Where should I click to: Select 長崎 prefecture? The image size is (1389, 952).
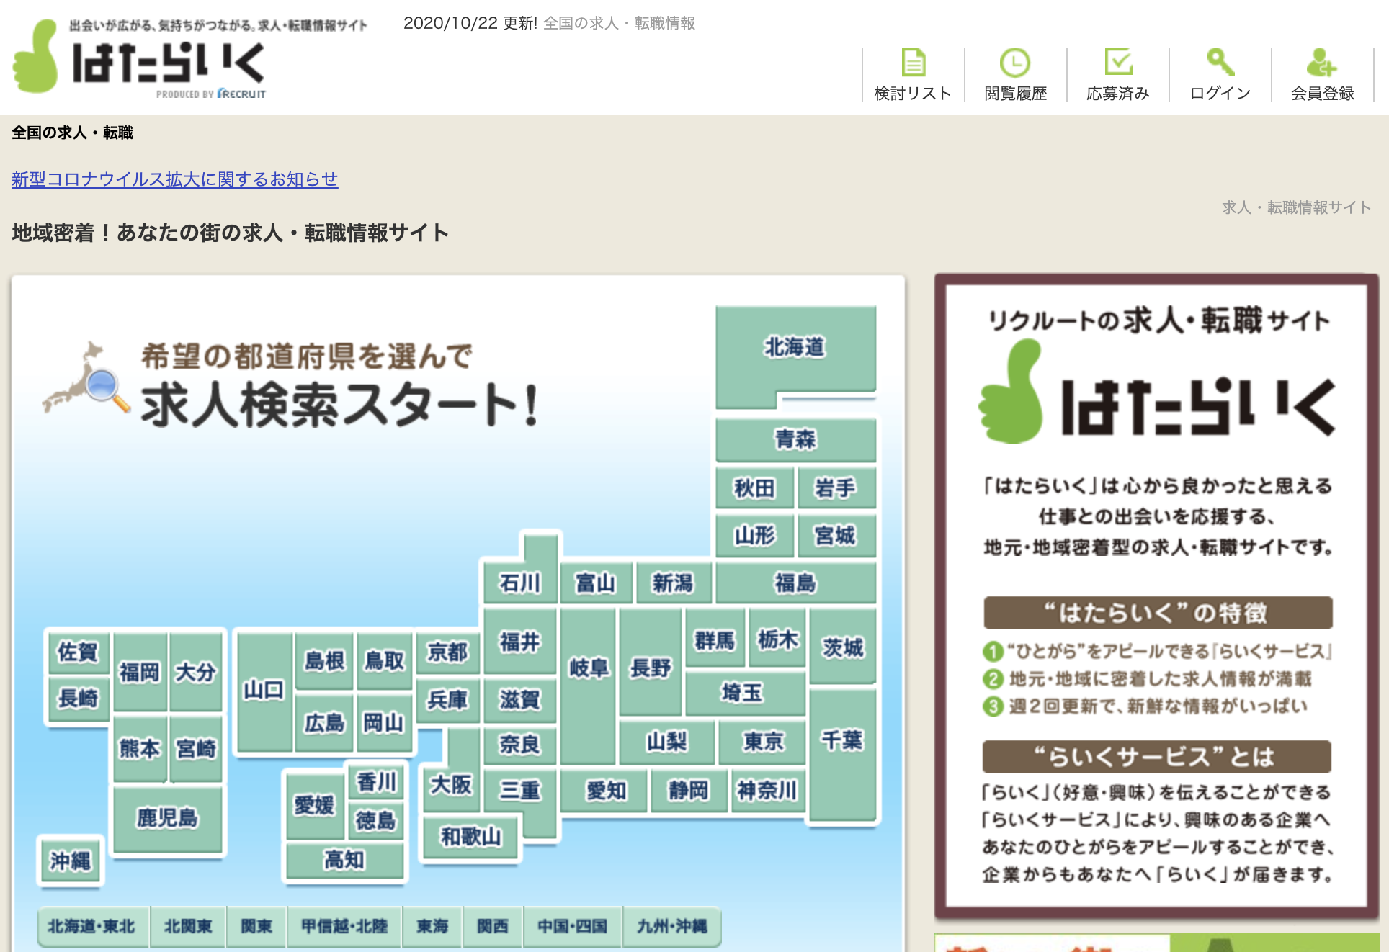[78, 698]
